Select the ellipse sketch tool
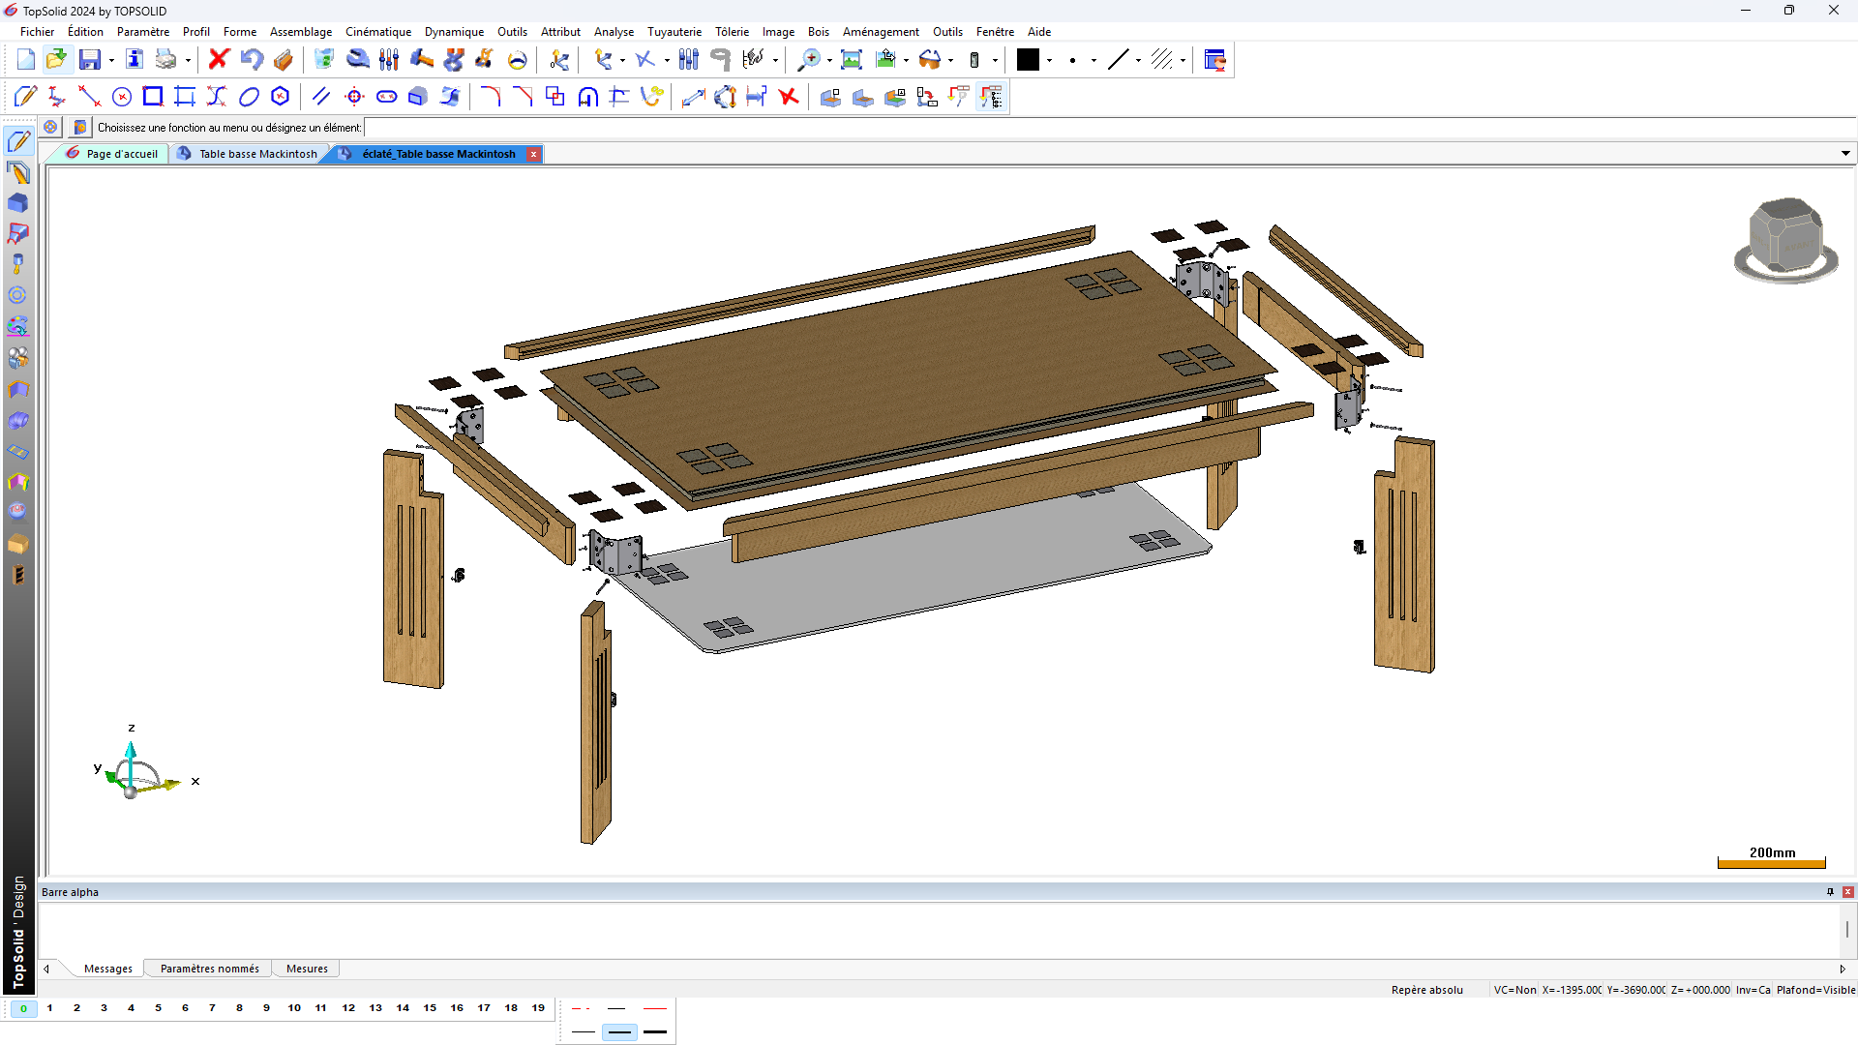This screenshot has height=1045, width=1858. (x=249, y=97)
